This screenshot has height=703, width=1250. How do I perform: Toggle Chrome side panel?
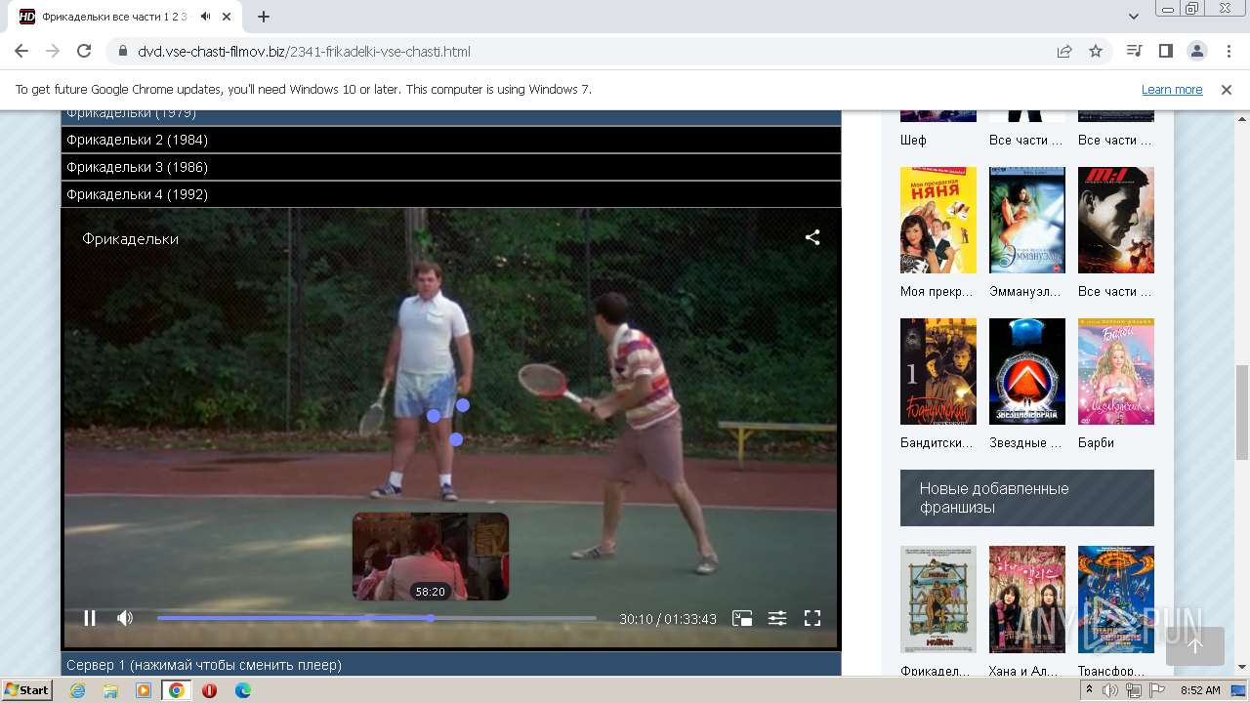click(x=1165, y=51)
